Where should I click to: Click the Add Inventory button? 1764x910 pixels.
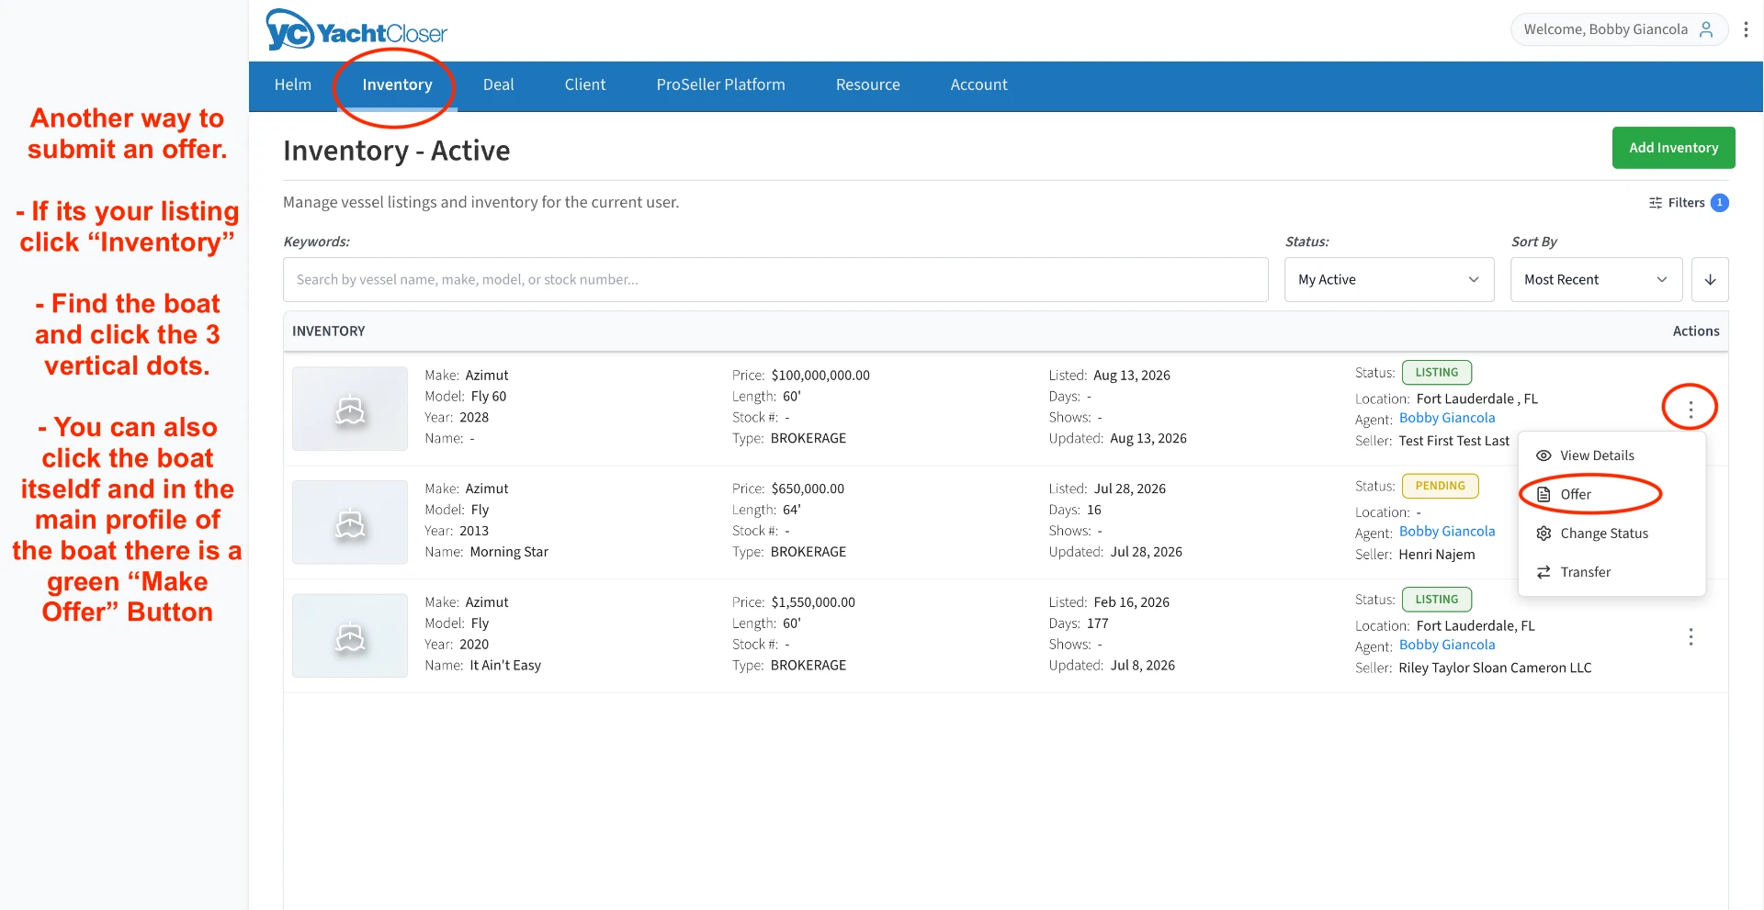[1674, 148]
